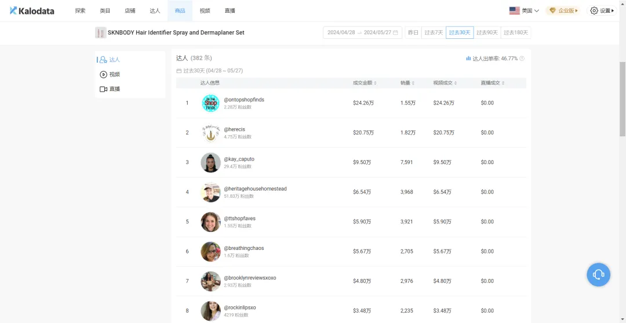Image resolution: width=626 pixels, height=323 pixels.
Task: Click the calendar icon in date range
Action: [395, 32]
